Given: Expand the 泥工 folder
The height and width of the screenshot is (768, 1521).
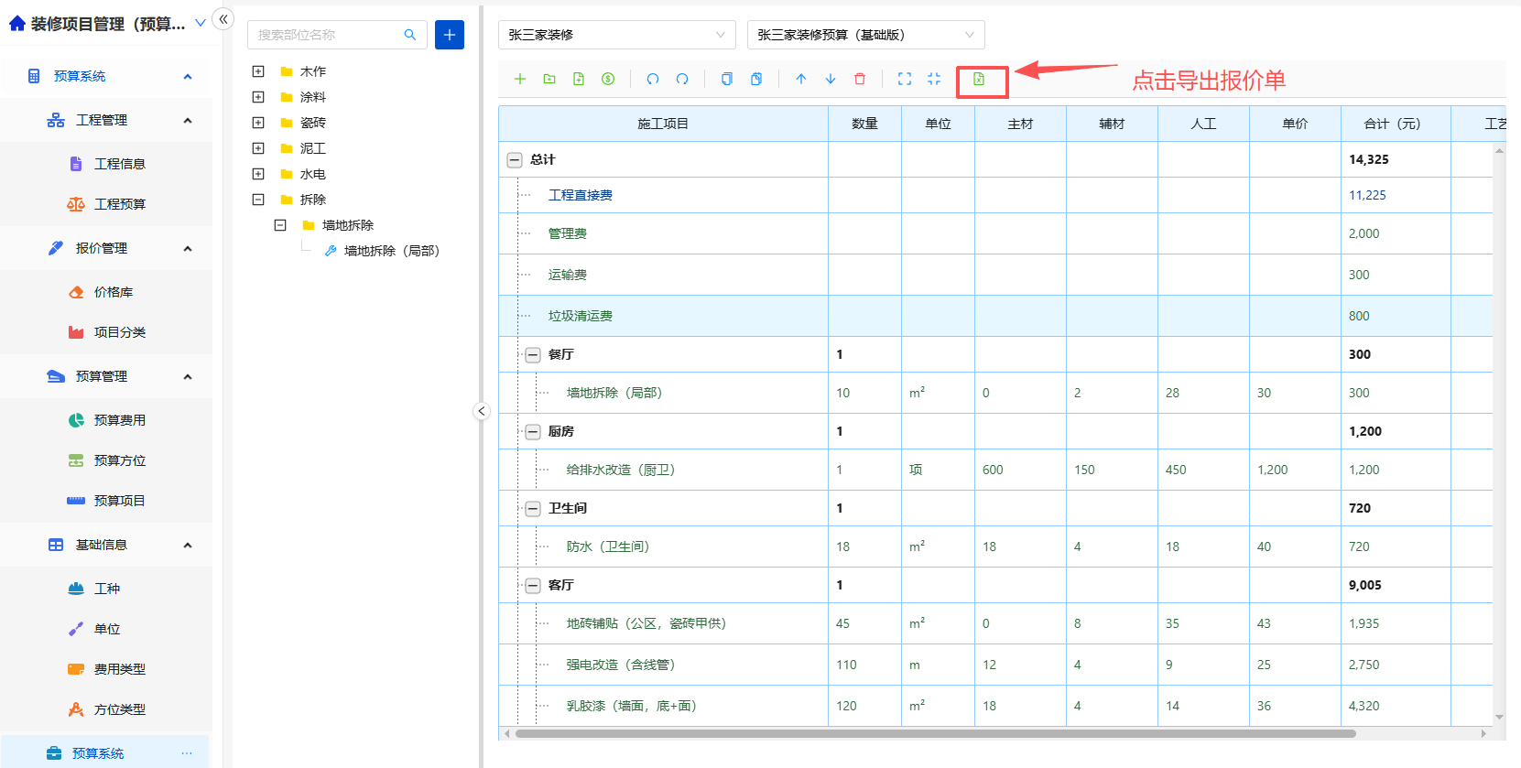Looking at the screenshot, I should click(x=258, y=148).
